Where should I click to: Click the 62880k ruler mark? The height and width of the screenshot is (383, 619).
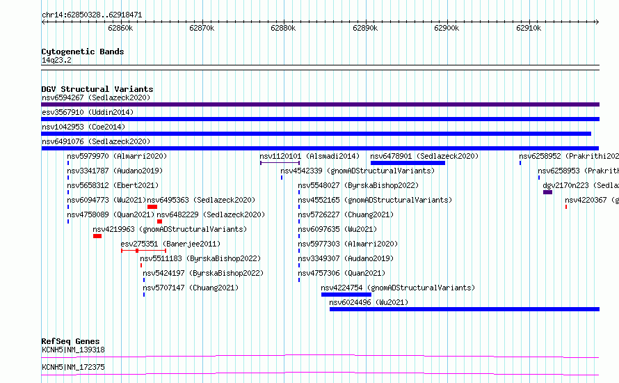[x=283, y=28]
